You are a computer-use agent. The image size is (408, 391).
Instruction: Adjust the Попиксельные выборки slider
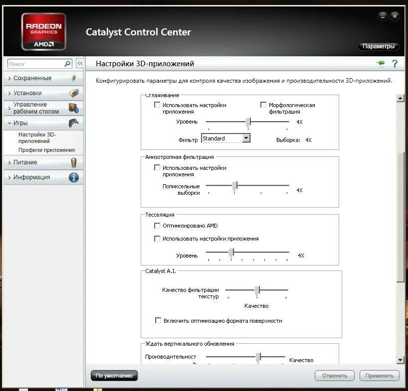[235, 185]
